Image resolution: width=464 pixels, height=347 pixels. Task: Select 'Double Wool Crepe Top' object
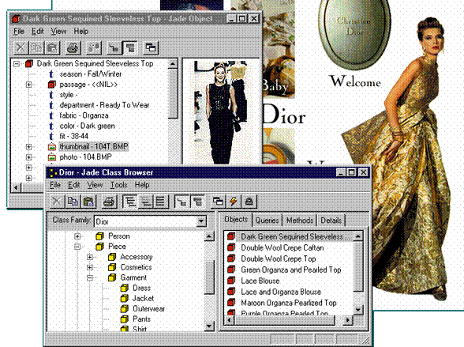click(x=278, y=258)
